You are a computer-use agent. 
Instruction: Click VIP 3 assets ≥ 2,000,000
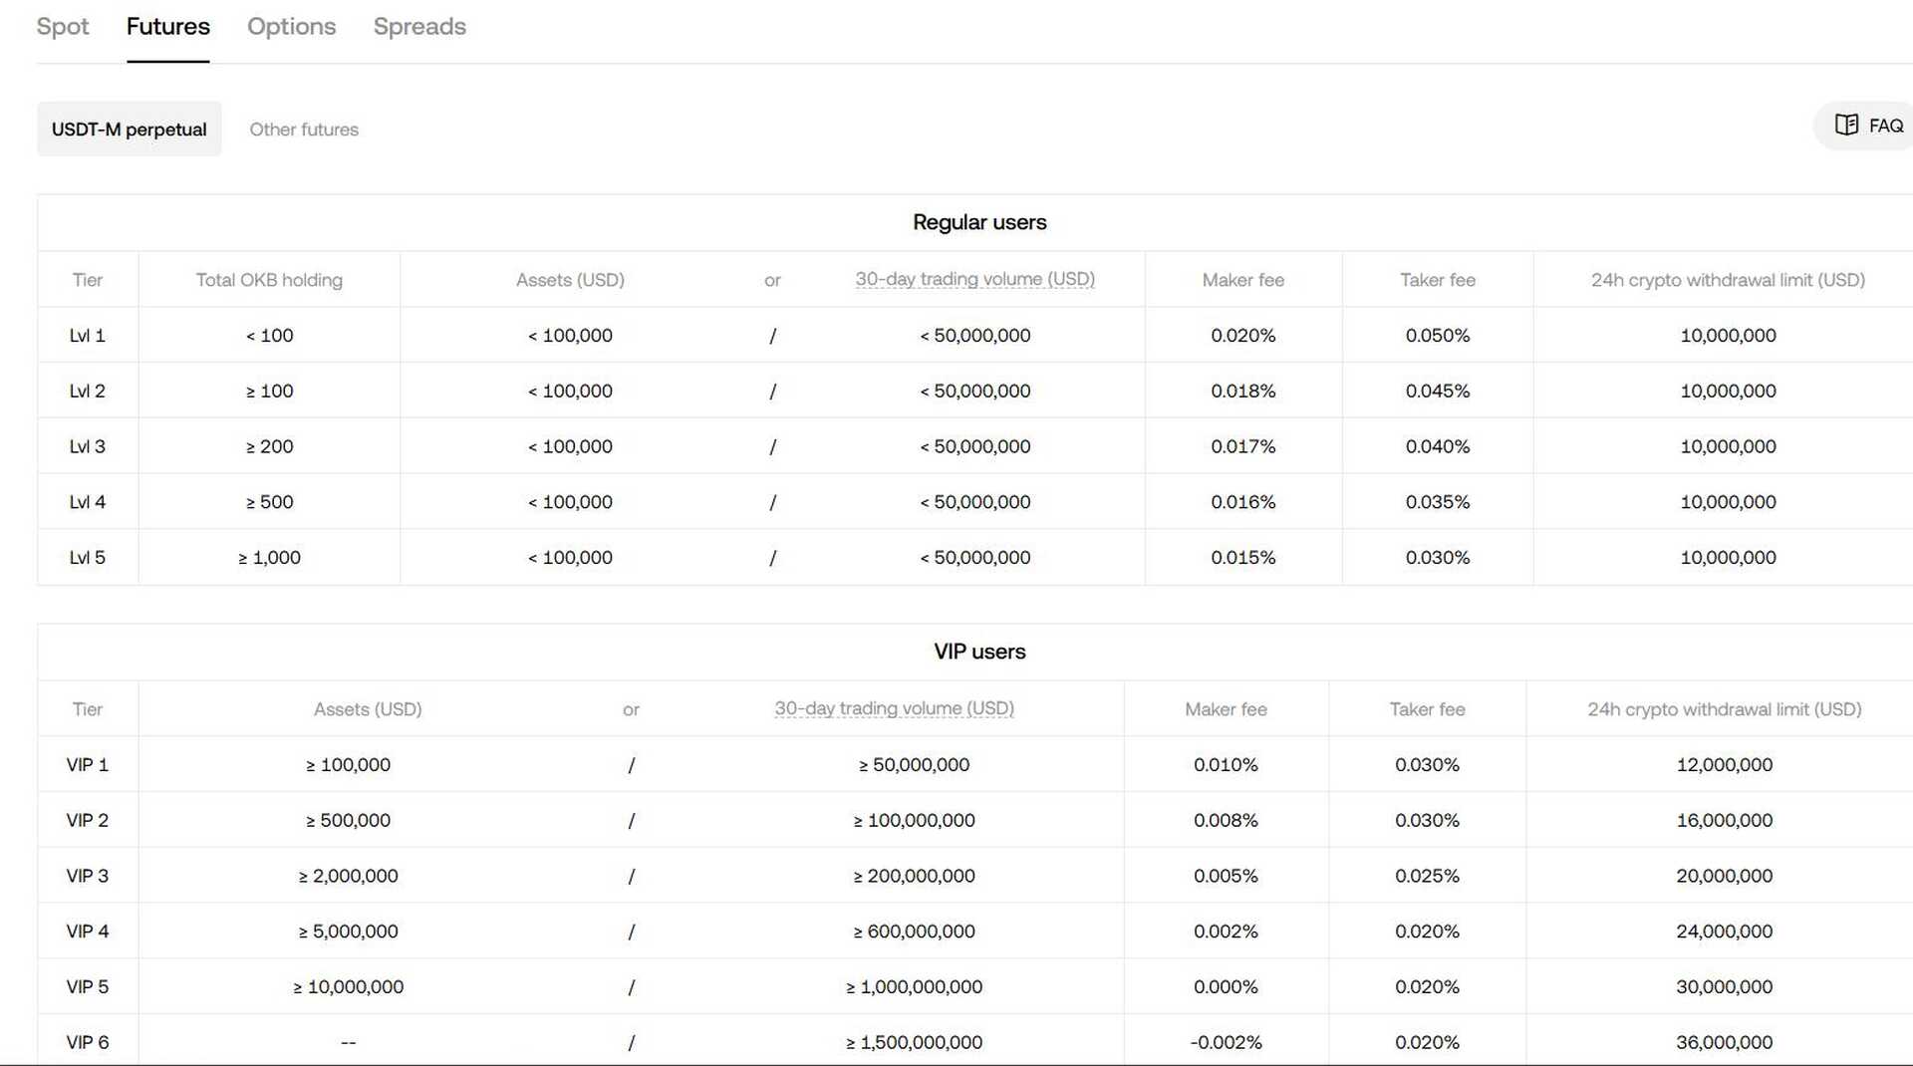tap(348, 876)
